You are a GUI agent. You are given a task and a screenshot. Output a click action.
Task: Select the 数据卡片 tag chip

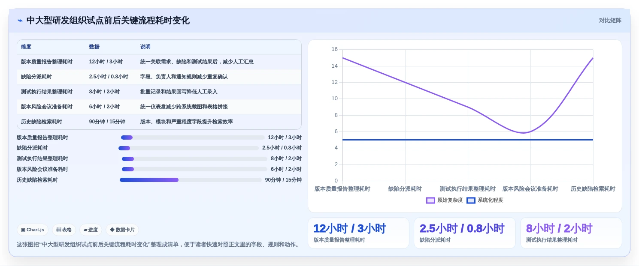tap(122, 230)
